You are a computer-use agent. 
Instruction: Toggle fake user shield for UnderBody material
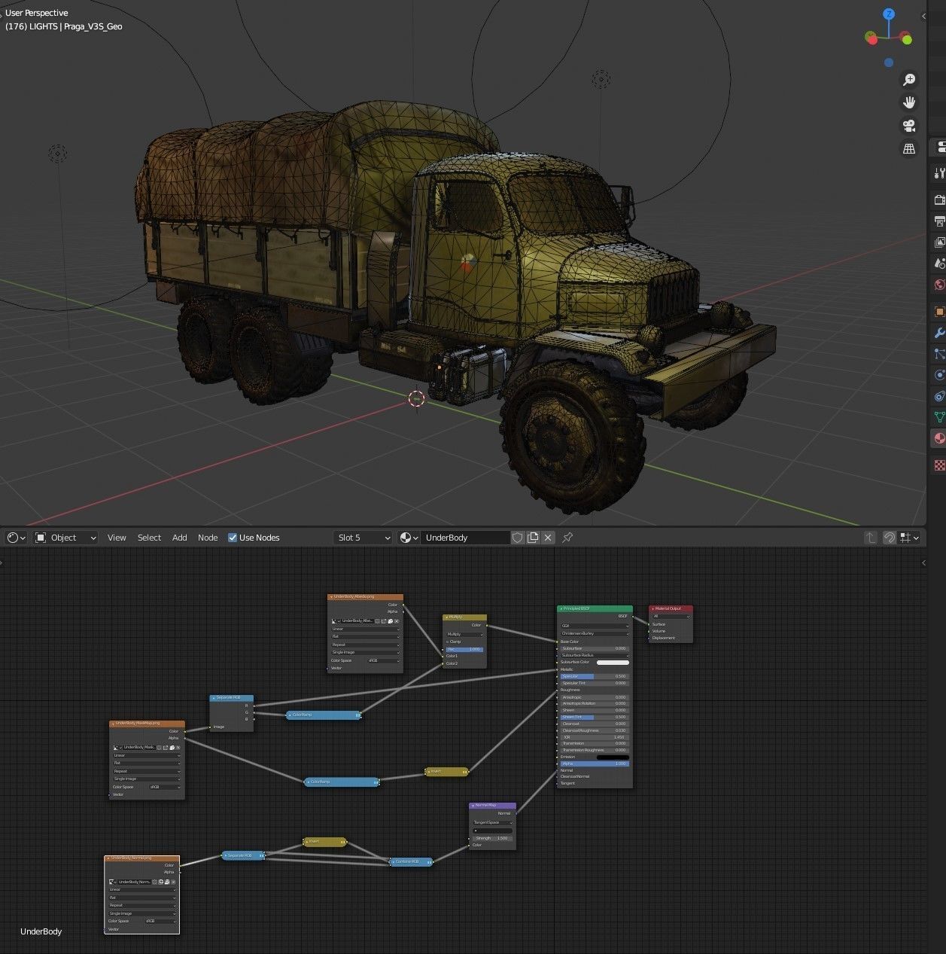click(x=518, y=538)
